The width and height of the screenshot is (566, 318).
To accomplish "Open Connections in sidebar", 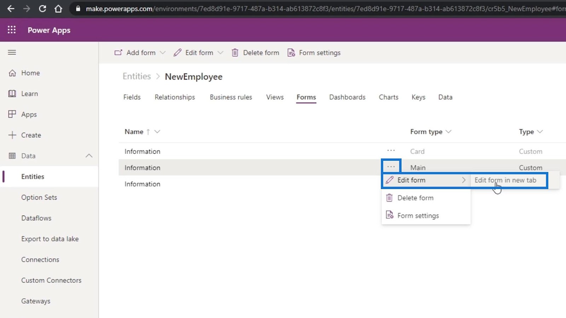I will (40, 260).
